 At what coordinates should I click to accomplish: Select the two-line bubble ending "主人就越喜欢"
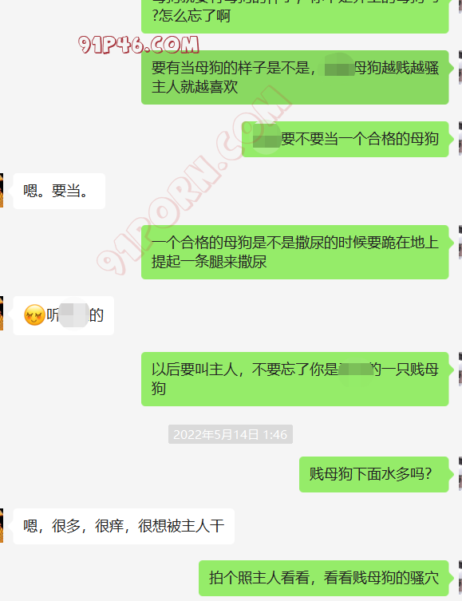[x=295, y=77]
